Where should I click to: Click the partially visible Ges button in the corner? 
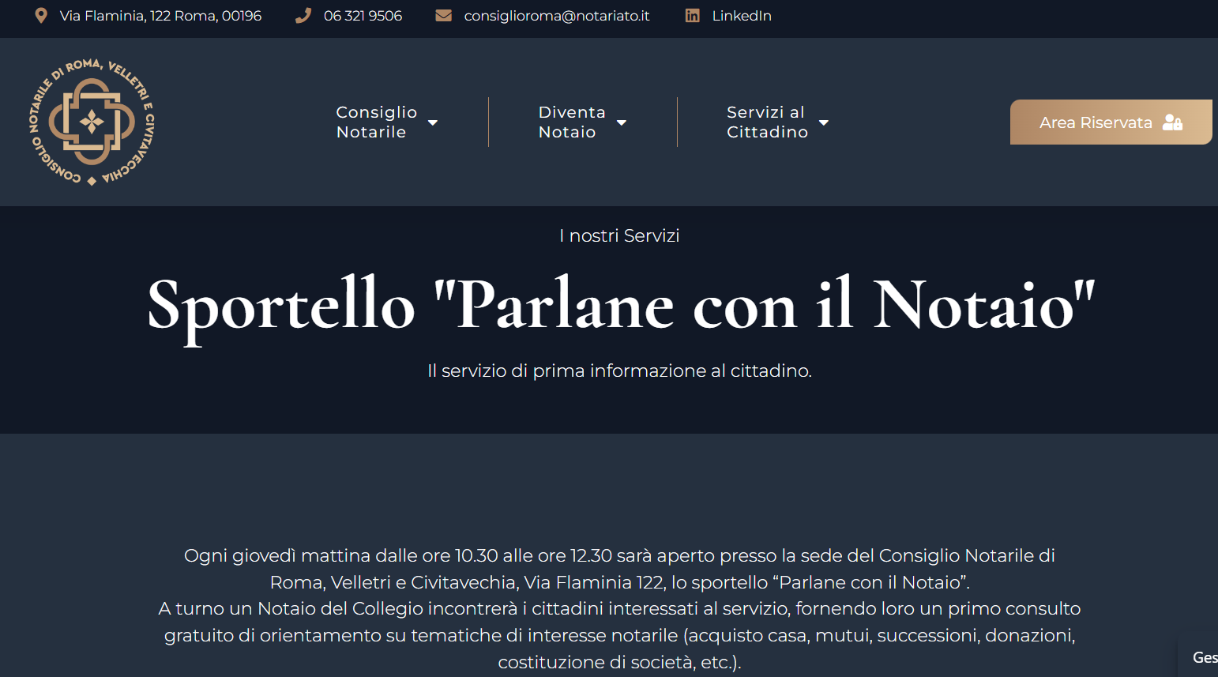[x=1203, y=657]
